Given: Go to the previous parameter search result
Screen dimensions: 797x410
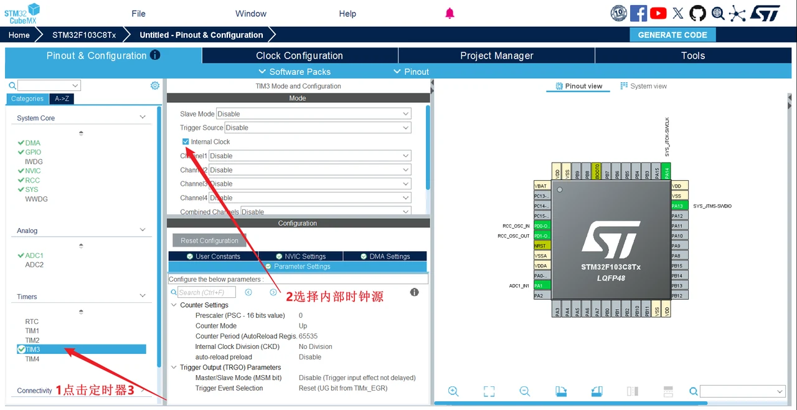Looking at the screenshot, I should coord(248,292).
